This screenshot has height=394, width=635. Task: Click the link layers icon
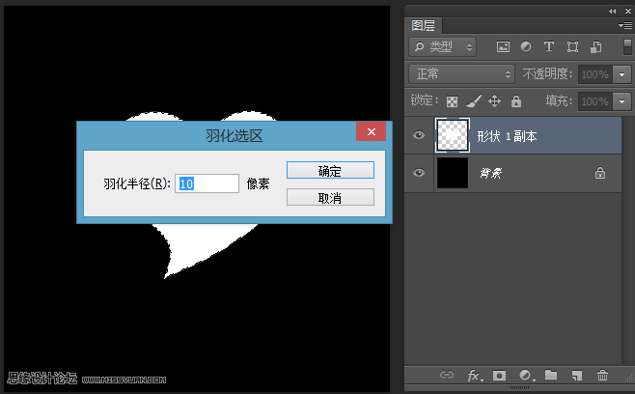coord(446,375)
